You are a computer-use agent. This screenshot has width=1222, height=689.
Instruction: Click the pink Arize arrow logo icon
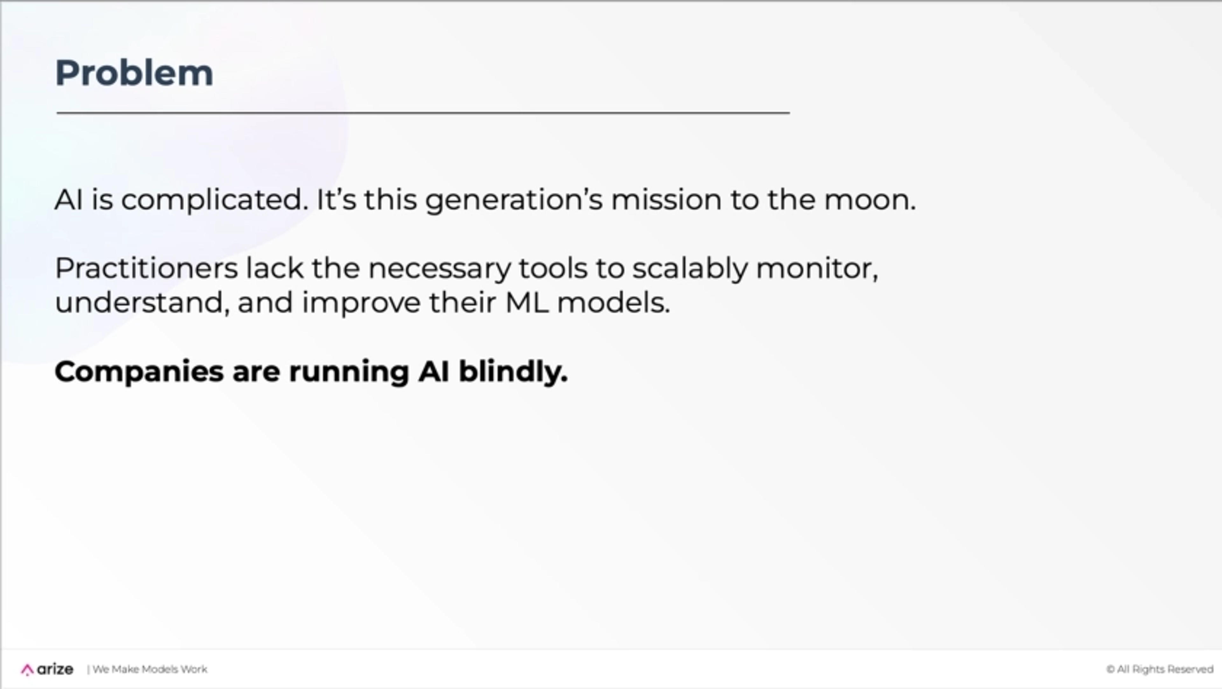27,670
